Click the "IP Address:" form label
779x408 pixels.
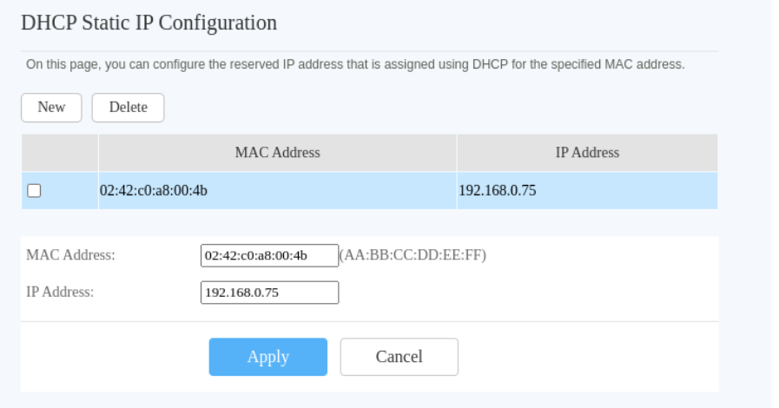coord(61,293)
